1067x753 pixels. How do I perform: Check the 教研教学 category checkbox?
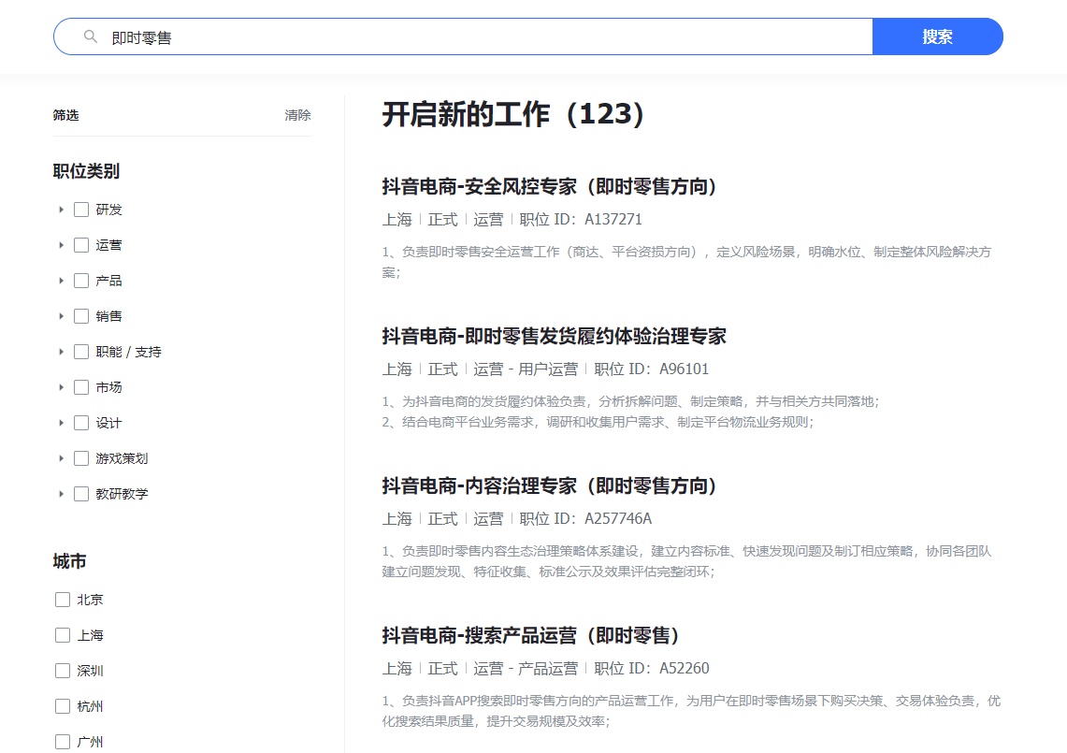[x=81, y=494]
